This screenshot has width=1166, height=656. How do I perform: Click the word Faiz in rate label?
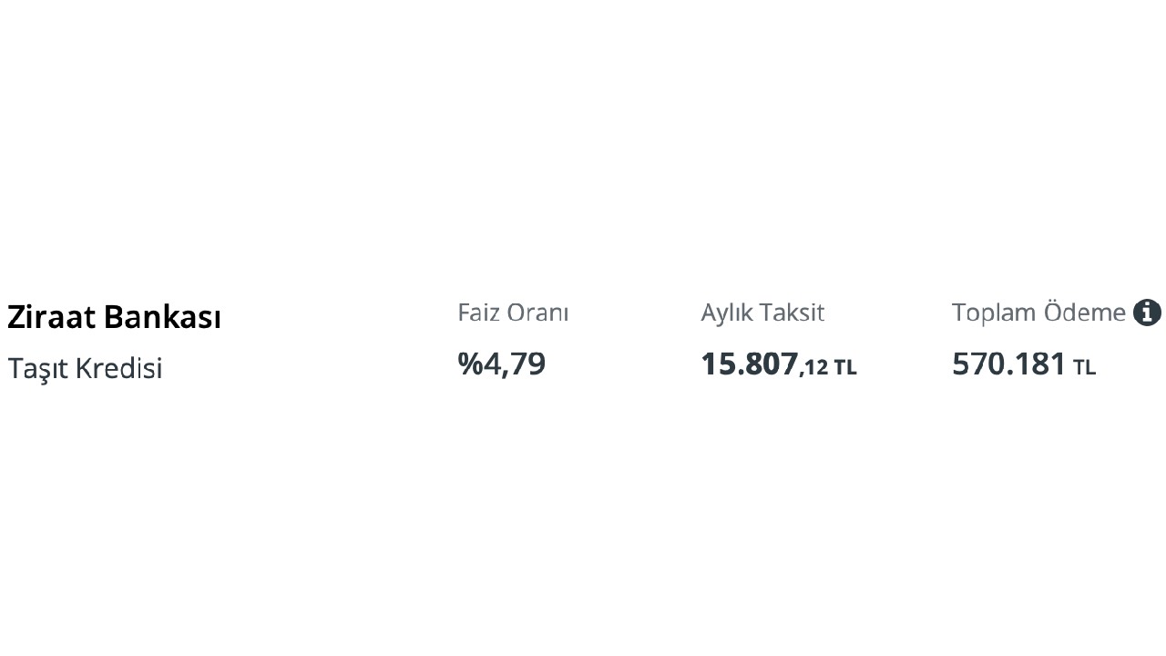(x=479, y=313)
